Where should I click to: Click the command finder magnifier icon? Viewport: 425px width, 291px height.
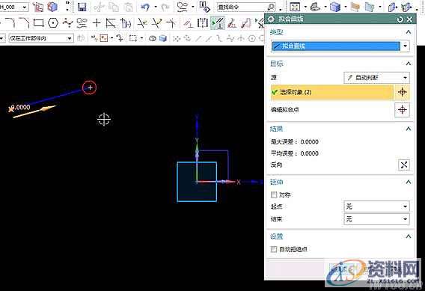coord(271,7)
